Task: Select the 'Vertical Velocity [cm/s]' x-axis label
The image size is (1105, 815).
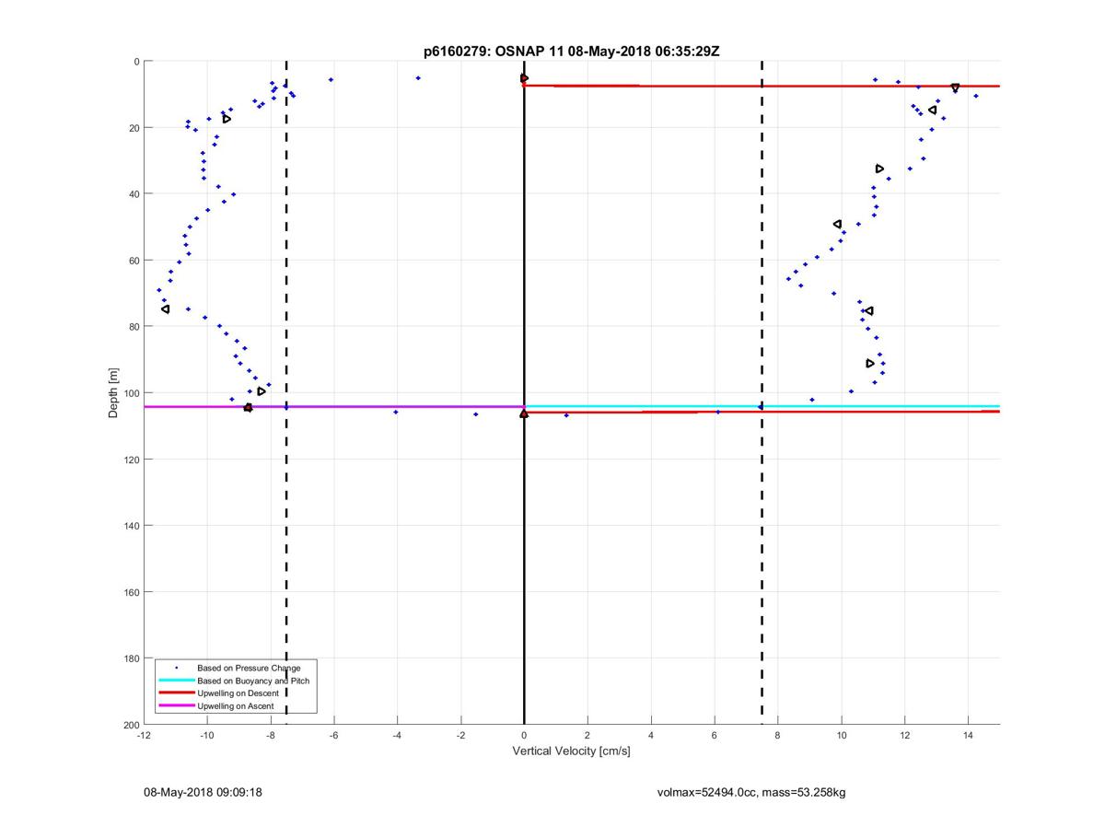Action: (x=571, y=751)
